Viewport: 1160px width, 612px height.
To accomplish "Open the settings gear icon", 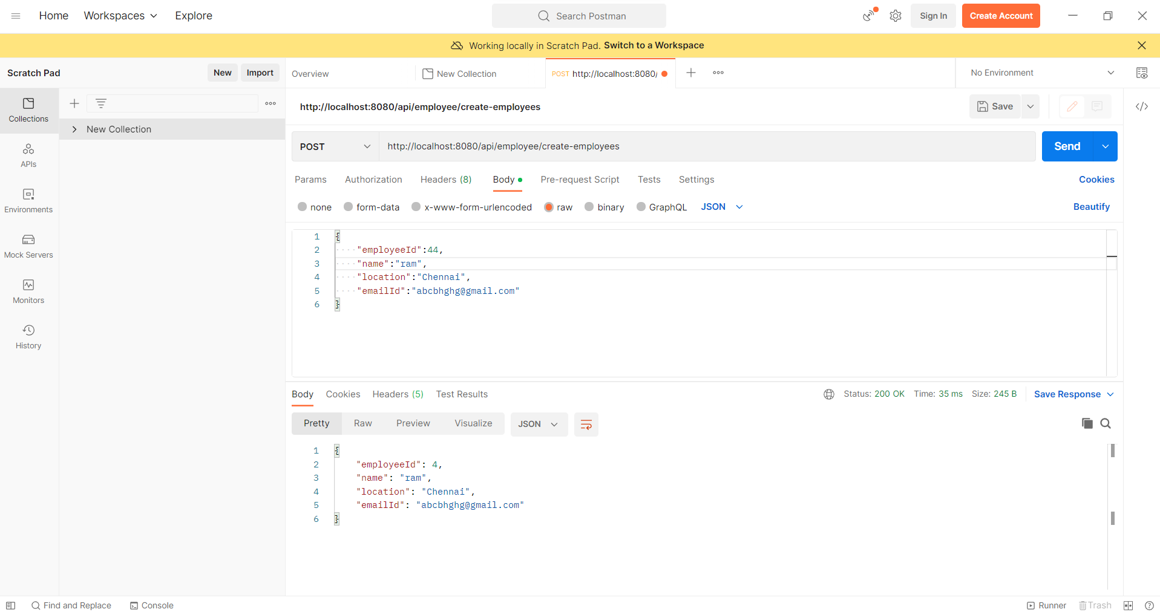I will coord(896,16).
